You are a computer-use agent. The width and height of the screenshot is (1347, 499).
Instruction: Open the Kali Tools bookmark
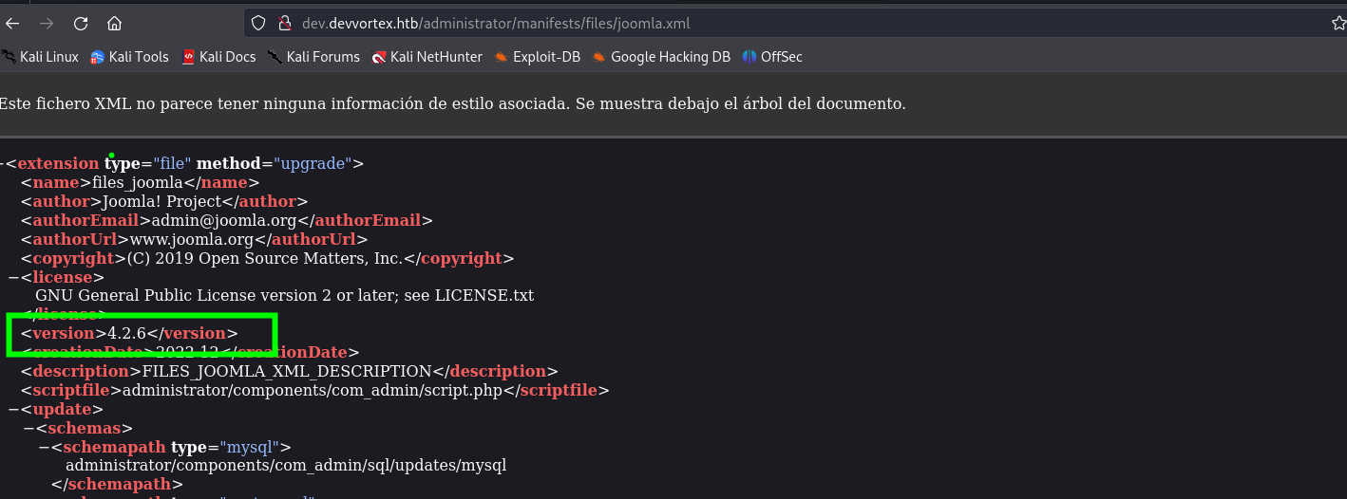(x=129, y=57)
